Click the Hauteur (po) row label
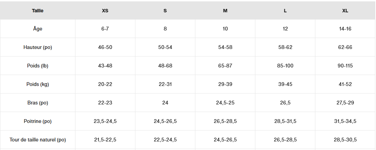This screenshot has width=376, height=150. (38, 47)
